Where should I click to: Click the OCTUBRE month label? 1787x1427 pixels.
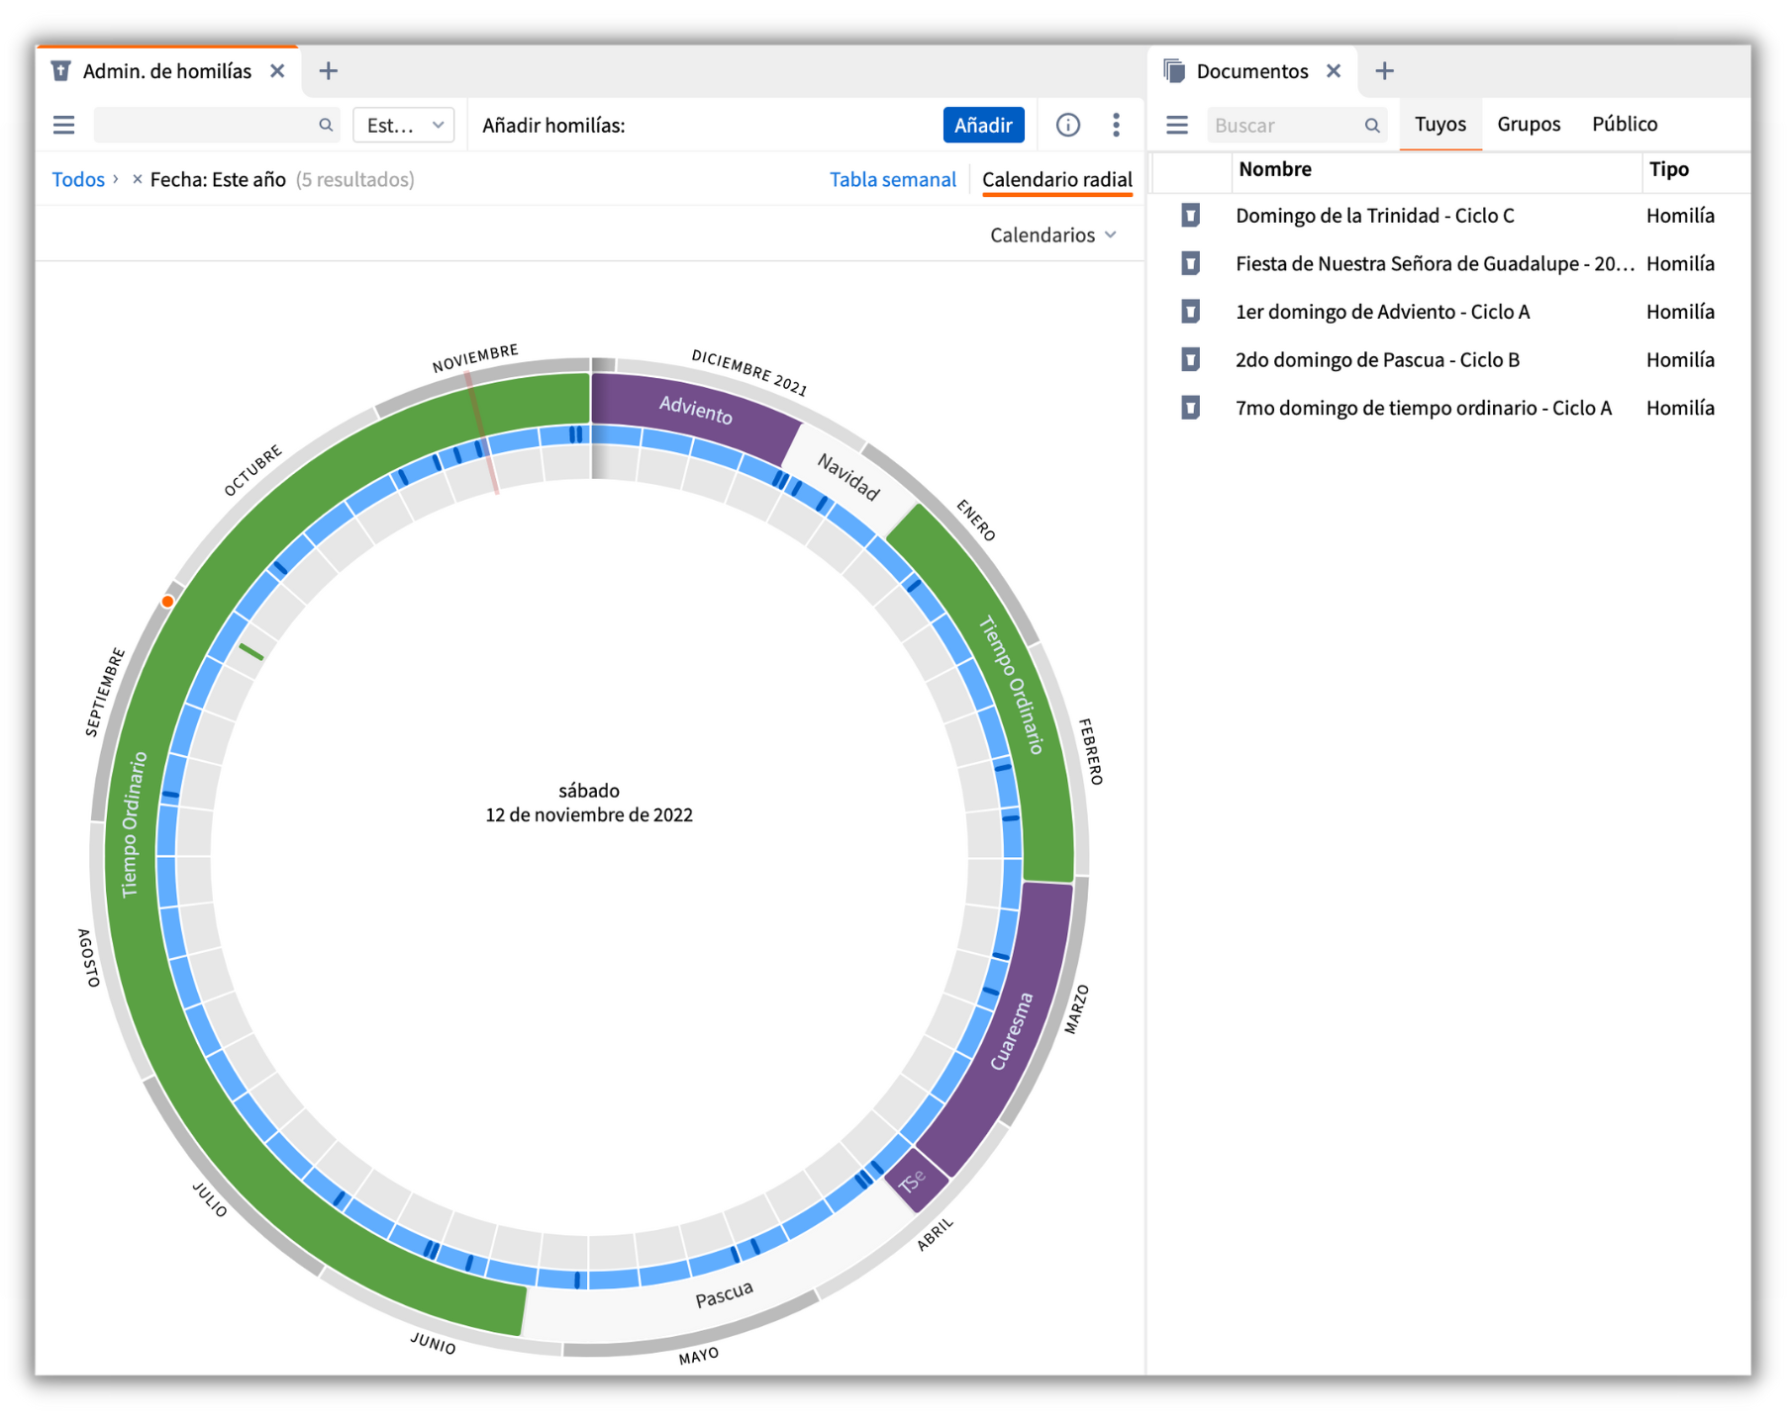(252, 471)
